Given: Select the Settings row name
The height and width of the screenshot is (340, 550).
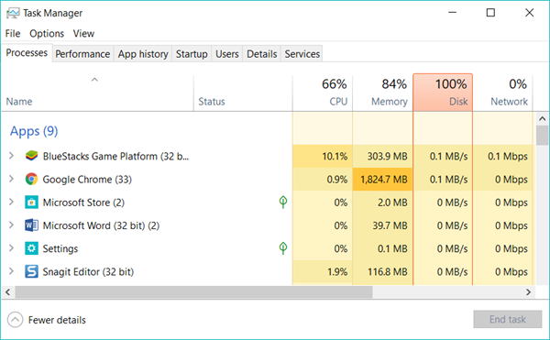Looking at the screenshot, I should coord(60,249).
